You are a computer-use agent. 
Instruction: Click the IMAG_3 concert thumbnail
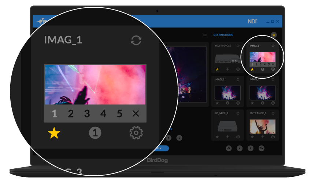point(263,93)
